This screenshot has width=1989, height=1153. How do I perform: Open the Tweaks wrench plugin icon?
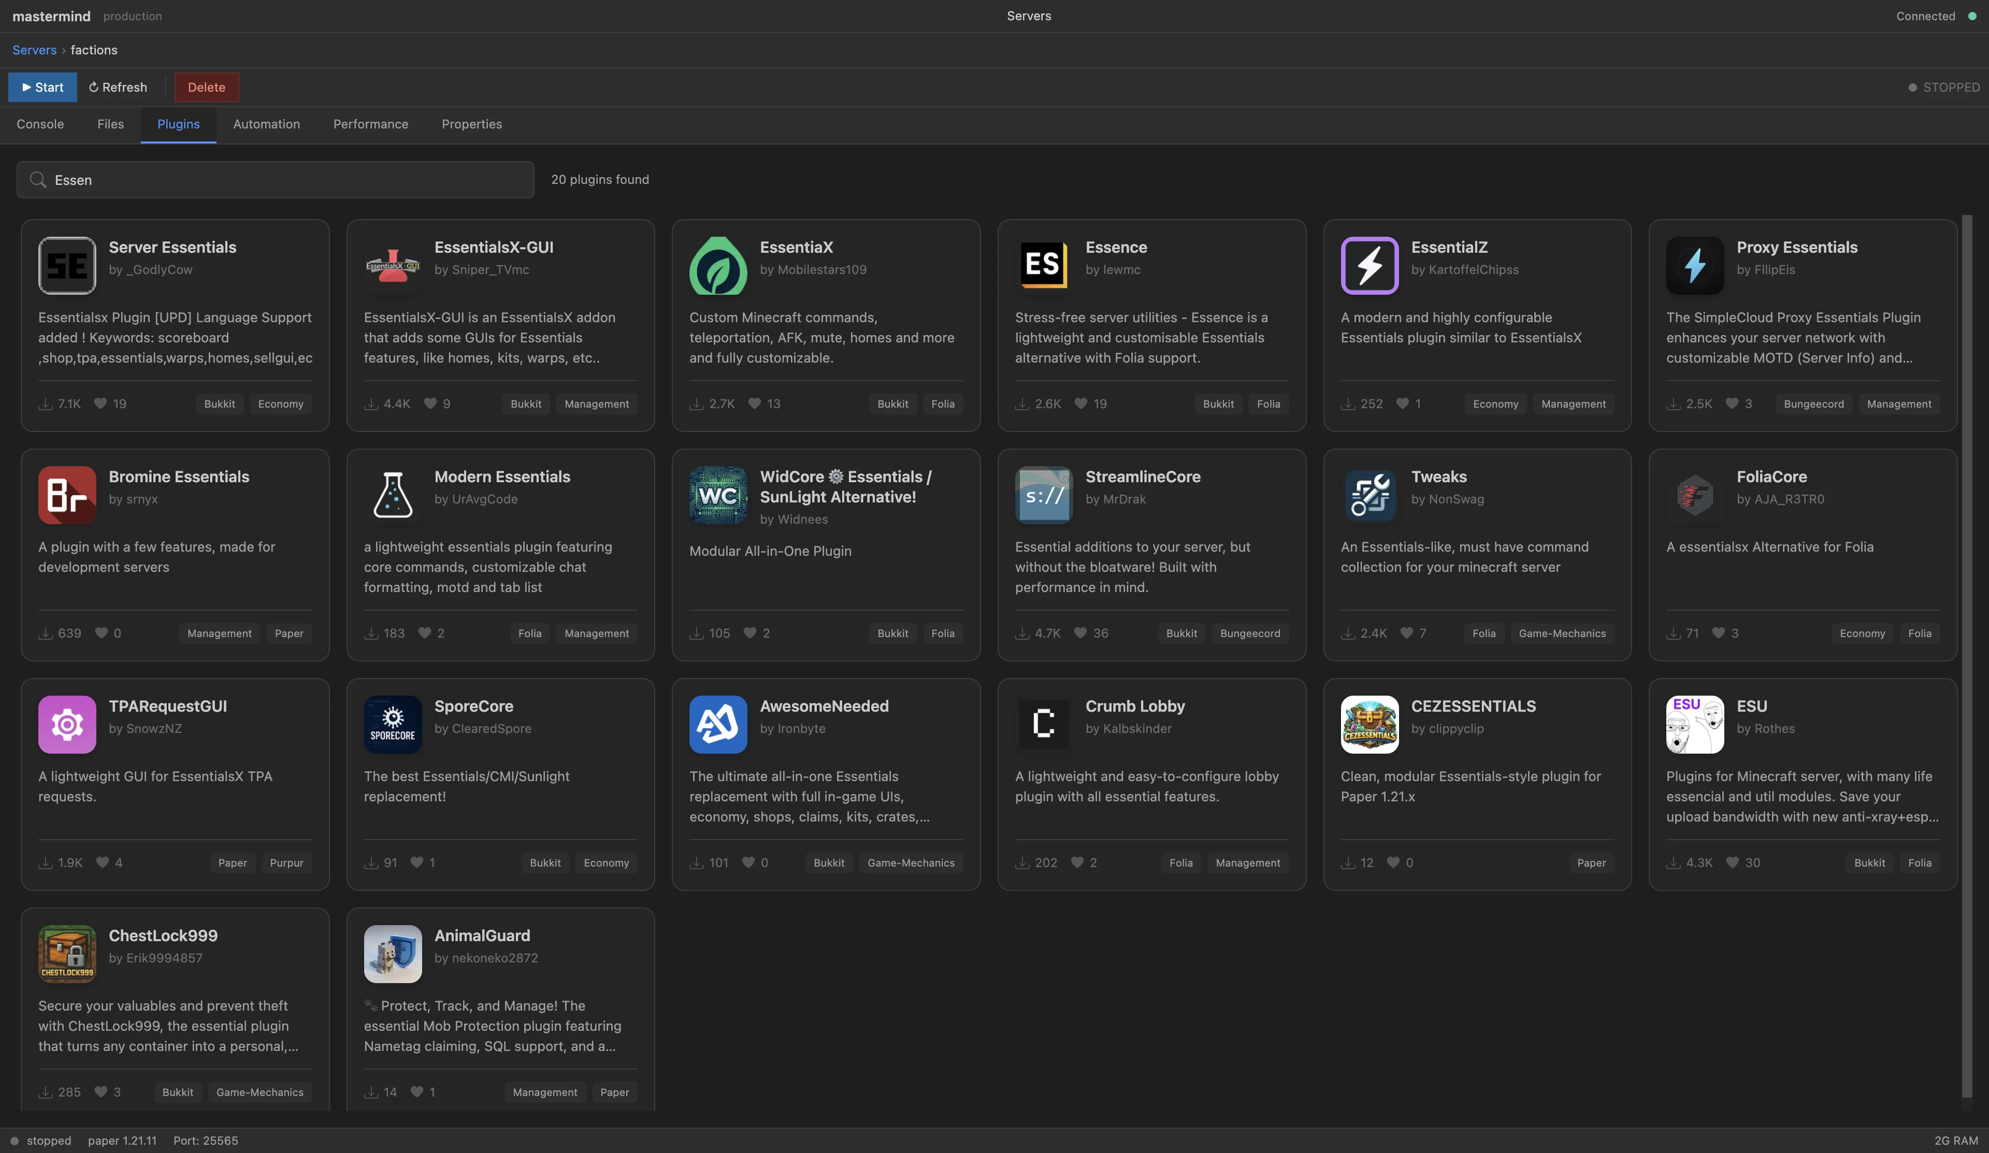click(x=1370, y=495)
